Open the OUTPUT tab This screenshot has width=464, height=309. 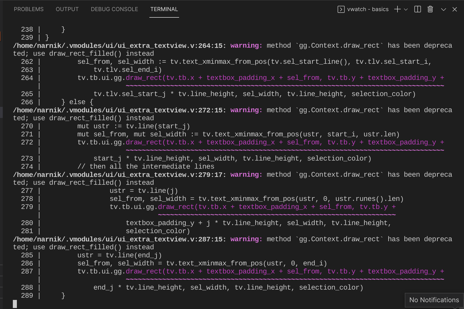click(x=67, y=9)
